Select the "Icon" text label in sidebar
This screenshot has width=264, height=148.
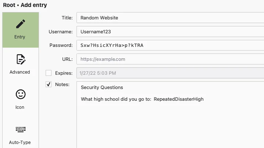(x=20, y=107)
